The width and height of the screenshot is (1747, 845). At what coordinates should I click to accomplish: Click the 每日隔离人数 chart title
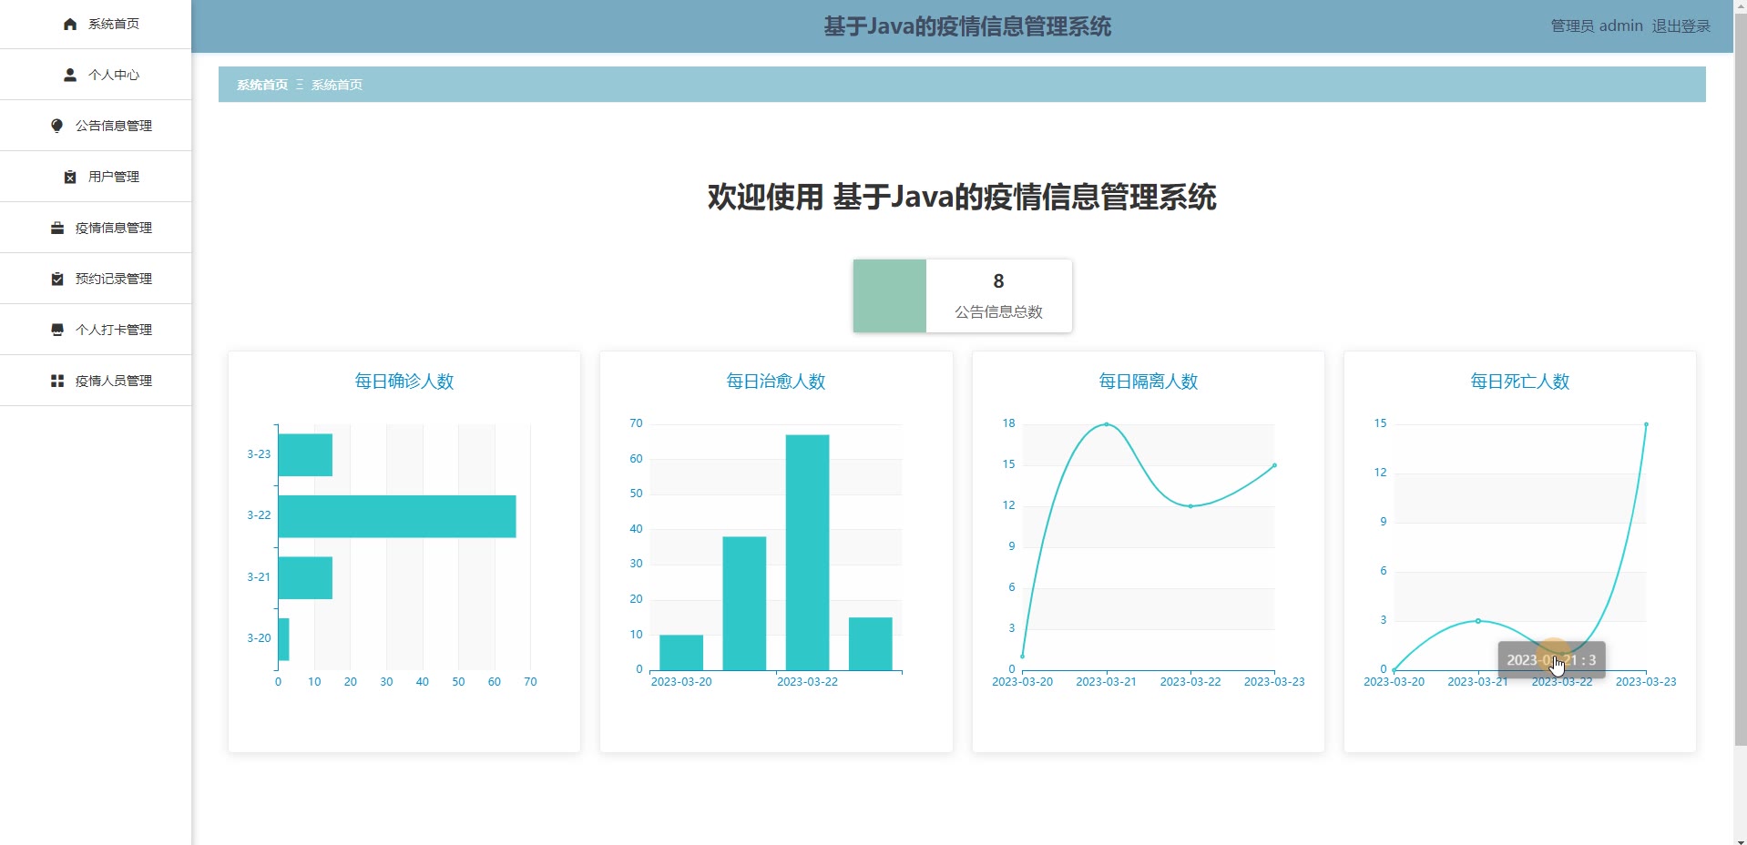1148,382
